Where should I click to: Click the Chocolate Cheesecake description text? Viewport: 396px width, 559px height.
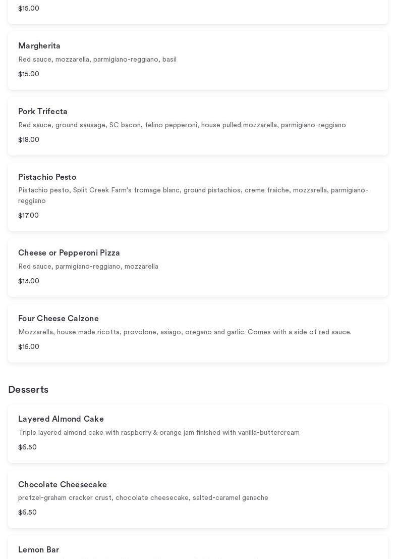point(143,498)
